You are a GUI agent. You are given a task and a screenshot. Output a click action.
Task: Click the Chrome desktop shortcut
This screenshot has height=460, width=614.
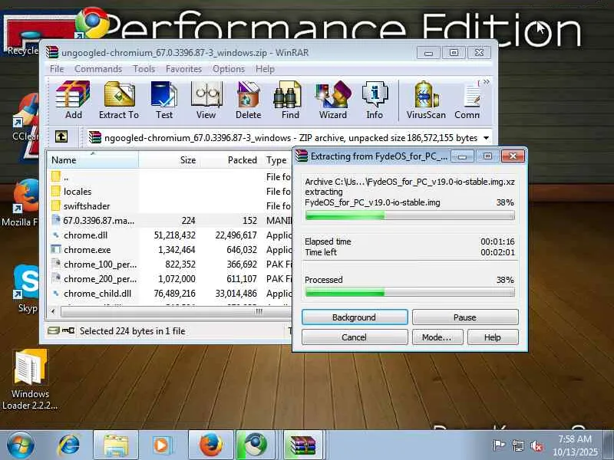click(92, 22)
